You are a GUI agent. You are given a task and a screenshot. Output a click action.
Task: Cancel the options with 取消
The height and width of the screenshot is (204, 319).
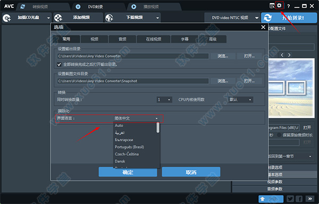click(191, 172)
